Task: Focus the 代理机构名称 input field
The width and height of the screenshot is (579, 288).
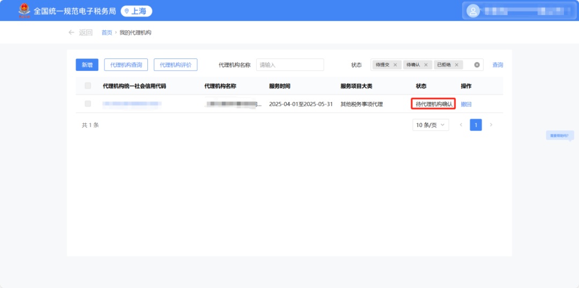Action: click(289, 65)
